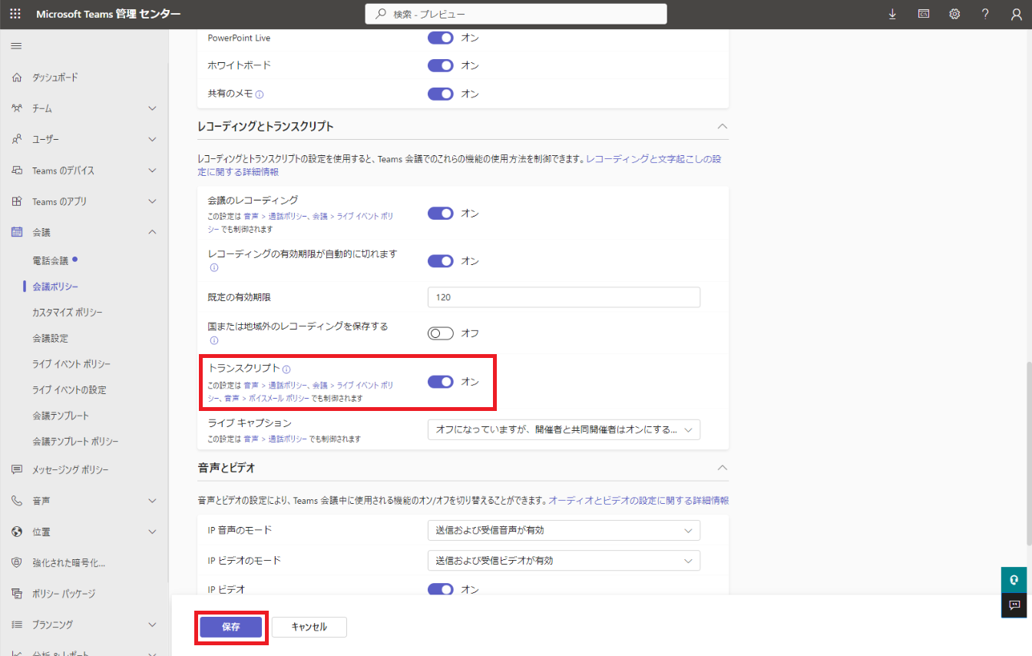Click the キャンセル button
Viewport: 1032px width, 656px height.
point(309,627)
